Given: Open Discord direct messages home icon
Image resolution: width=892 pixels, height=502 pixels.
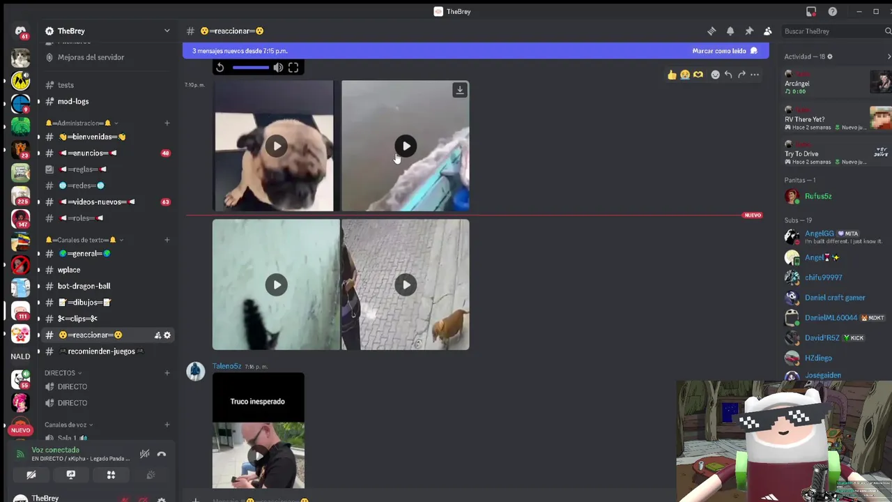Looking at the screenshot, I should [21, 31].
